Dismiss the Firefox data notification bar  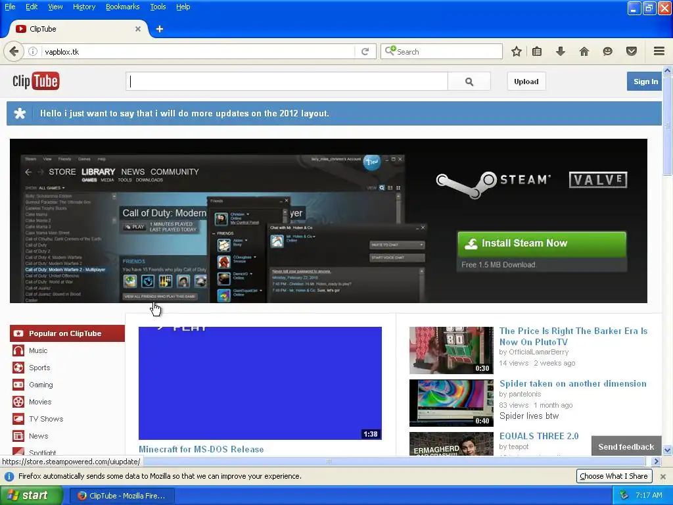662,476
